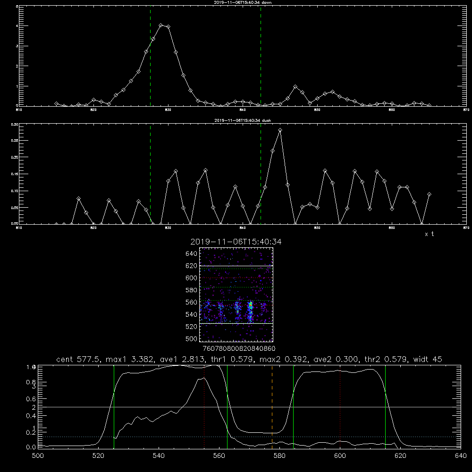Select the 'thr2 0.579' value in stats line
This screenshot has width=472, height=472.
tap(385, 359)
